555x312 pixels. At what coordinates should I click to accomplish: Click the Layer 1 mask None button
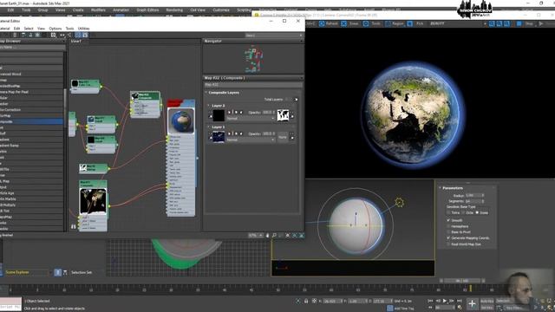pos(283,137)
